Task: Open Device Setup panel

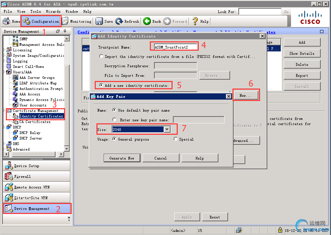Action: click(x=36, y=166)
